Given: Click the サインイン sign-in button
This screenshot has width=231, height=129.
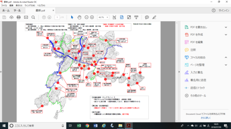Looking at the screenshot, I should [223, 10].
